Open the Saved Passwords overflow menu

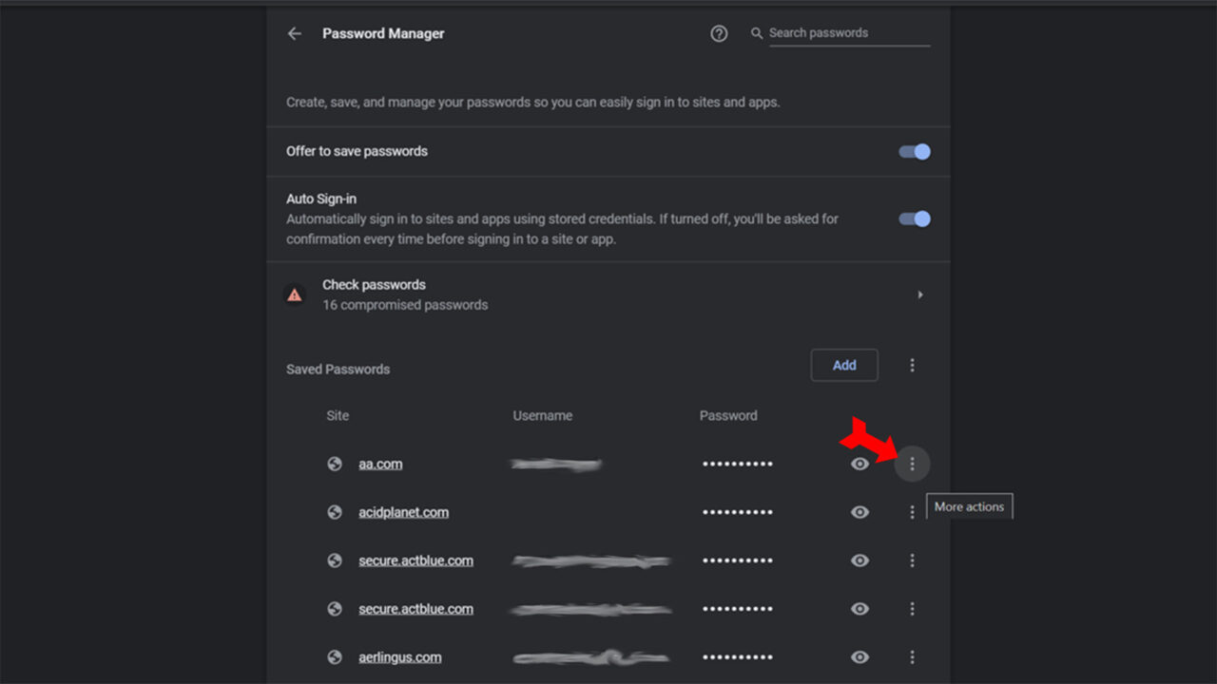pyautogui.click(x=912, y=365)
